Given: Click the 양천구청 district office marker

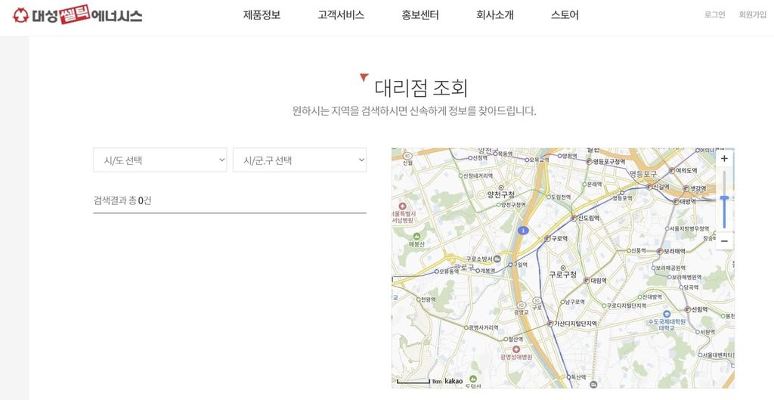Looking at the screenshot, I should [501, 188].
